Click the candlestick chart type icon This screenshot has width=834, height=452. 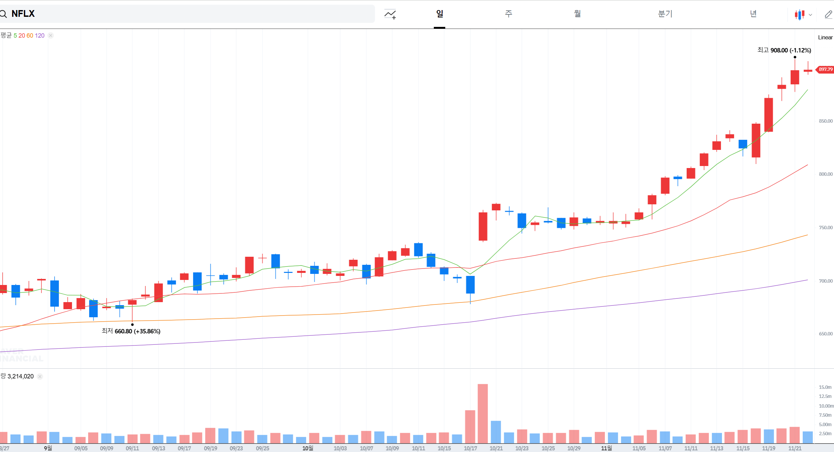(799, 14)
